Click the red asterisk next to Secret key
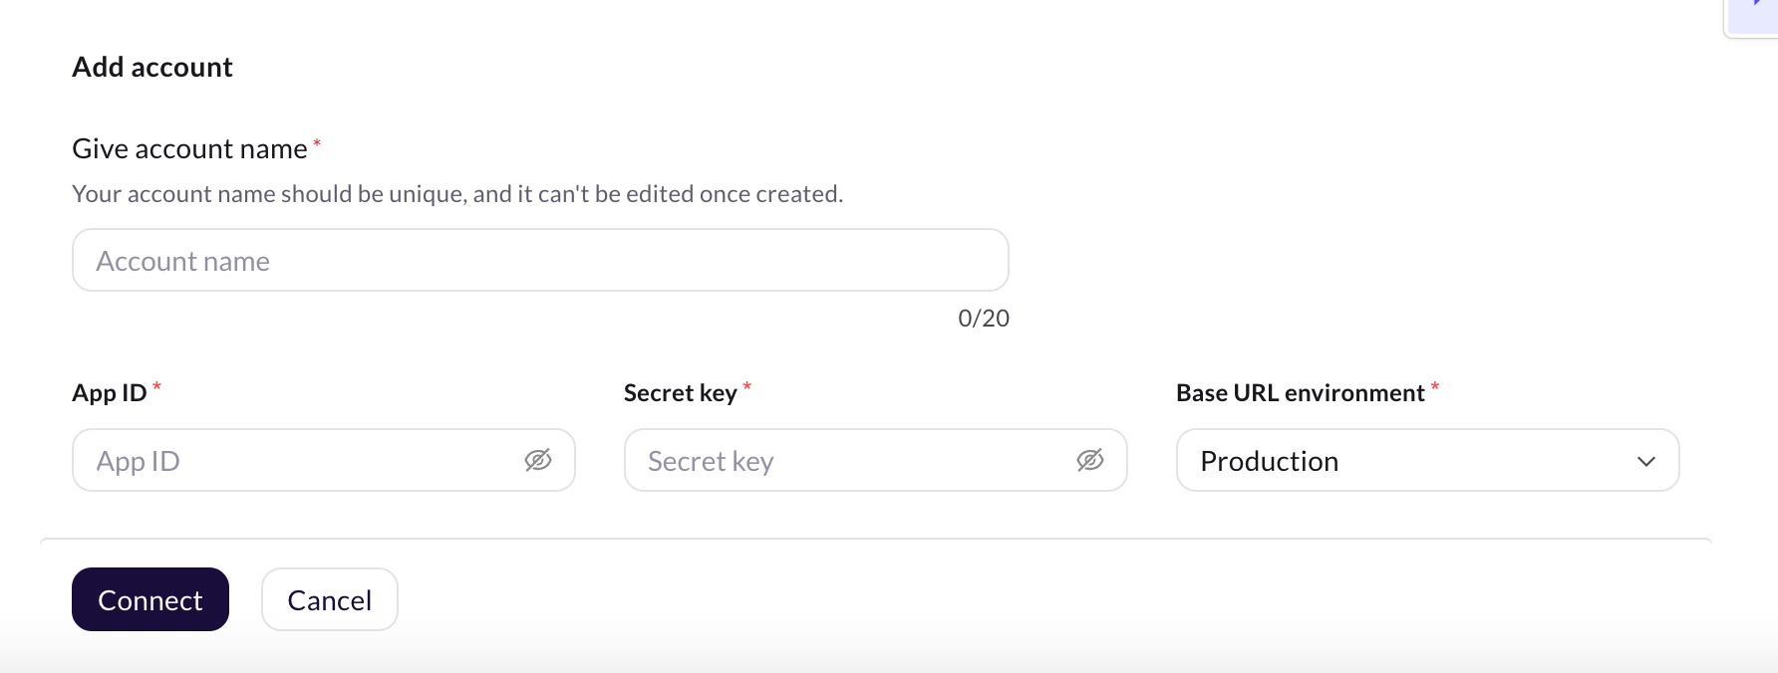The height and width of the screenshot is (673, 1778). point(747,387)
